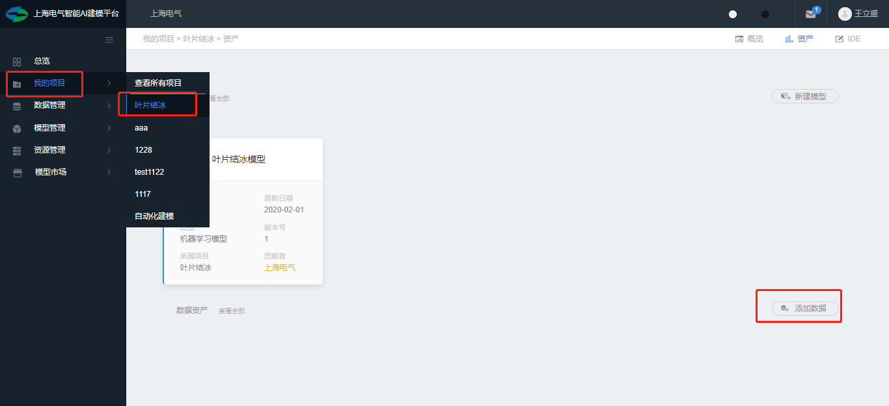The height and width of the screenshot is (406, 889).
Task: Open the 叶片结冰模型 card title
Action: (239, 159)
